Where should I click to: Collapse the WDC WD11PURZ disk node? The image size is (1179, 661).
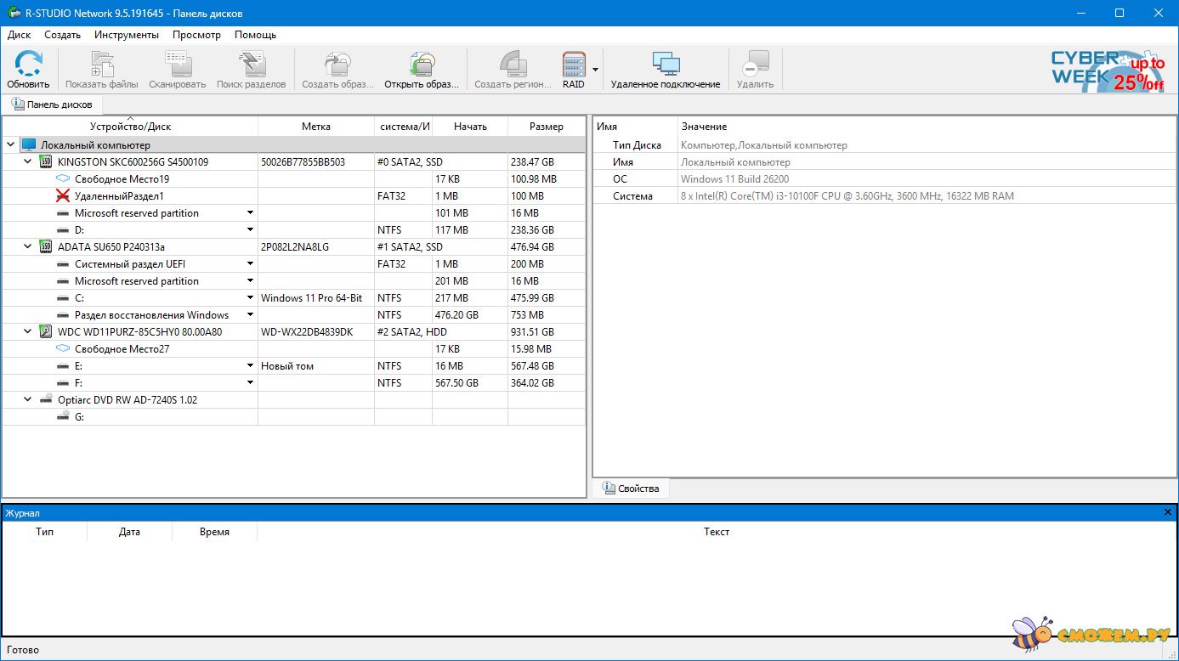coord(28,331)
